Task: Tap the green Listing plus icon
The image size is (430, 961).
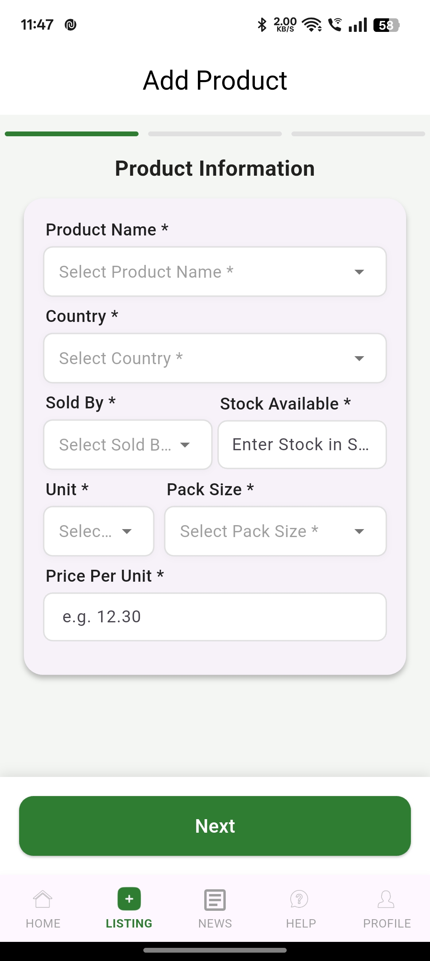Action: (x=129, y=899)
